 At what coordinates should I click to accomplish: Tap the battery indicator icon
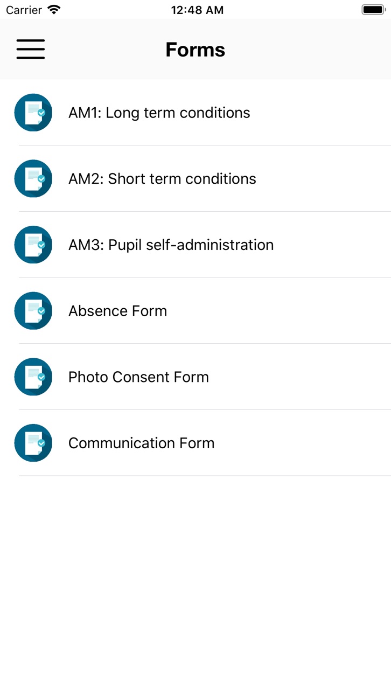(x=373, y=10)
